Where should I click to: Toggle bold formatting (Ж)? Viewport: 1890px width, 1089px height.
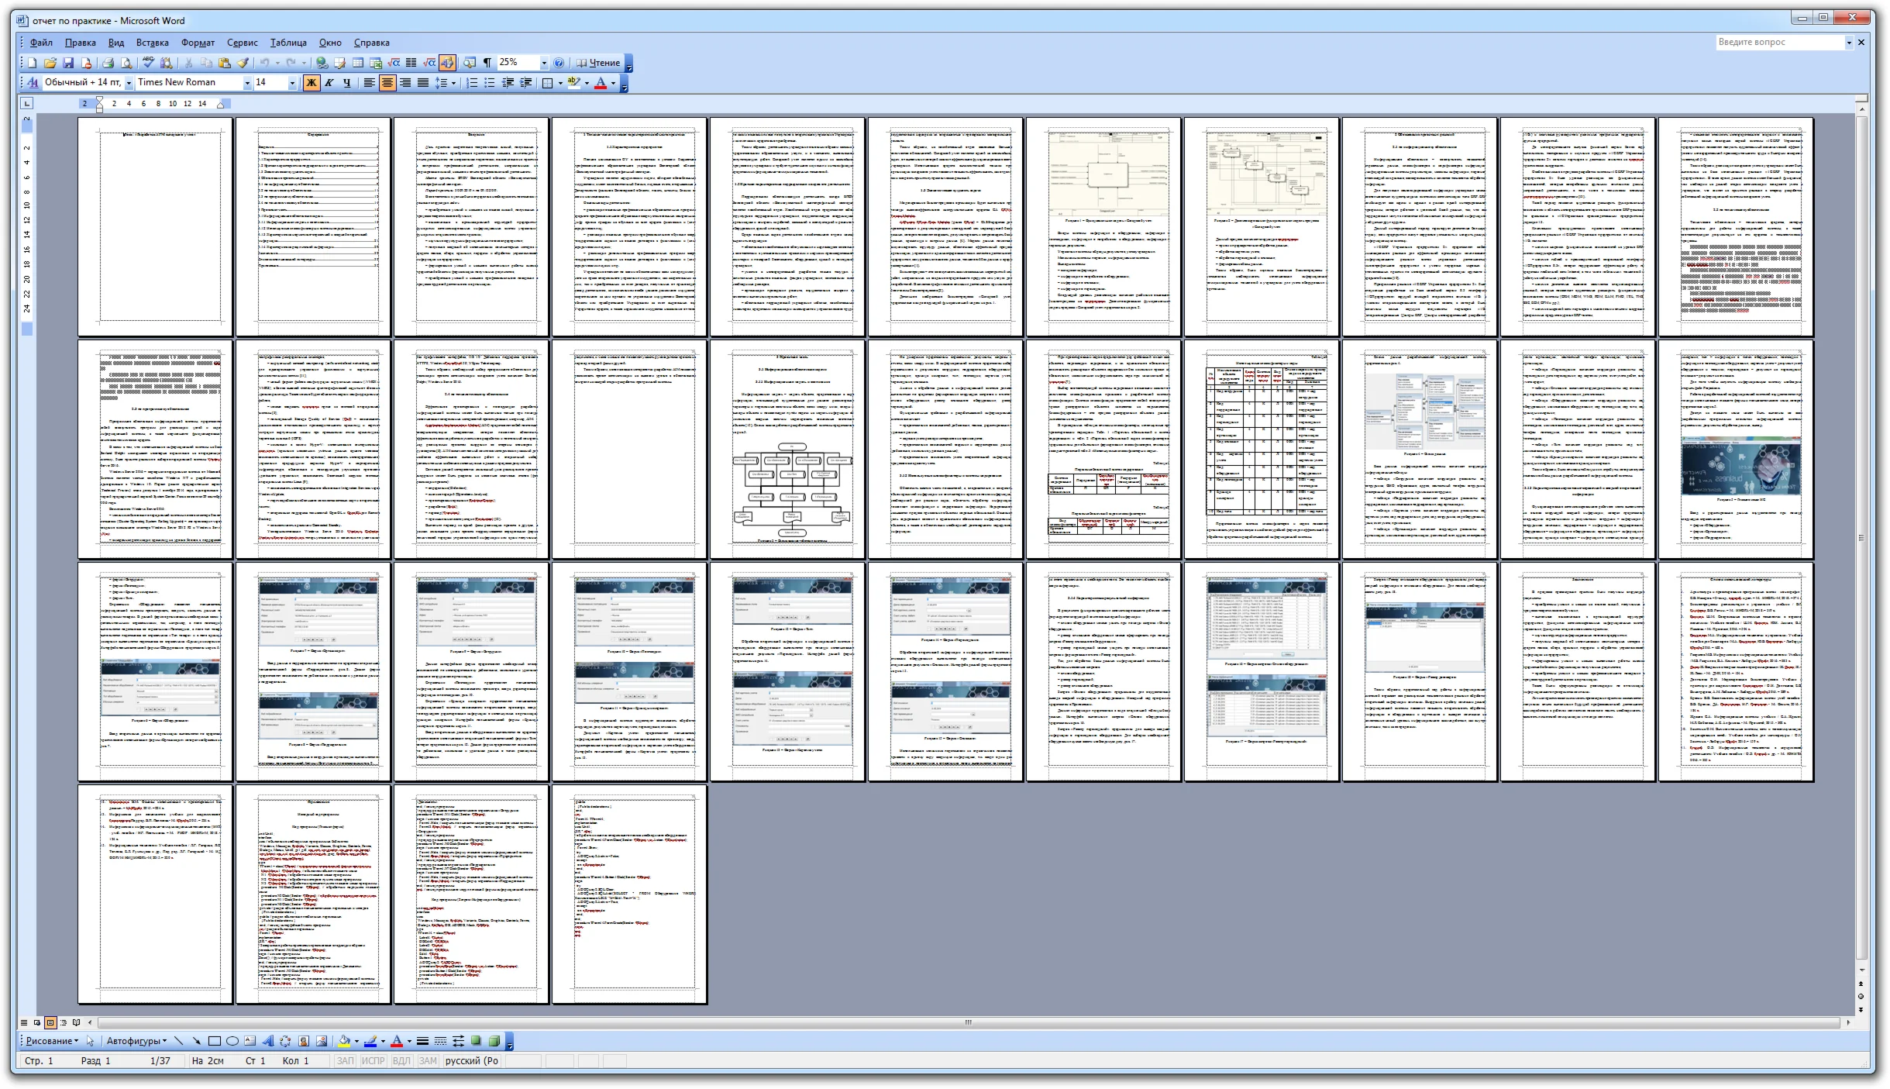pyautogui.click(x=312, y=82)
